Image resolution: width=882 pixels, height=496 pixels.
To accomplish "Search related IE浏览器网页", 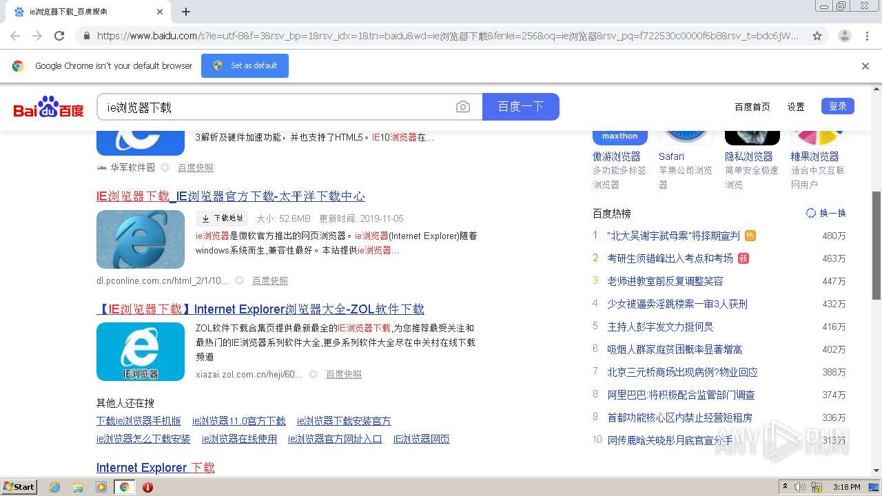I will tap(422, 439).
